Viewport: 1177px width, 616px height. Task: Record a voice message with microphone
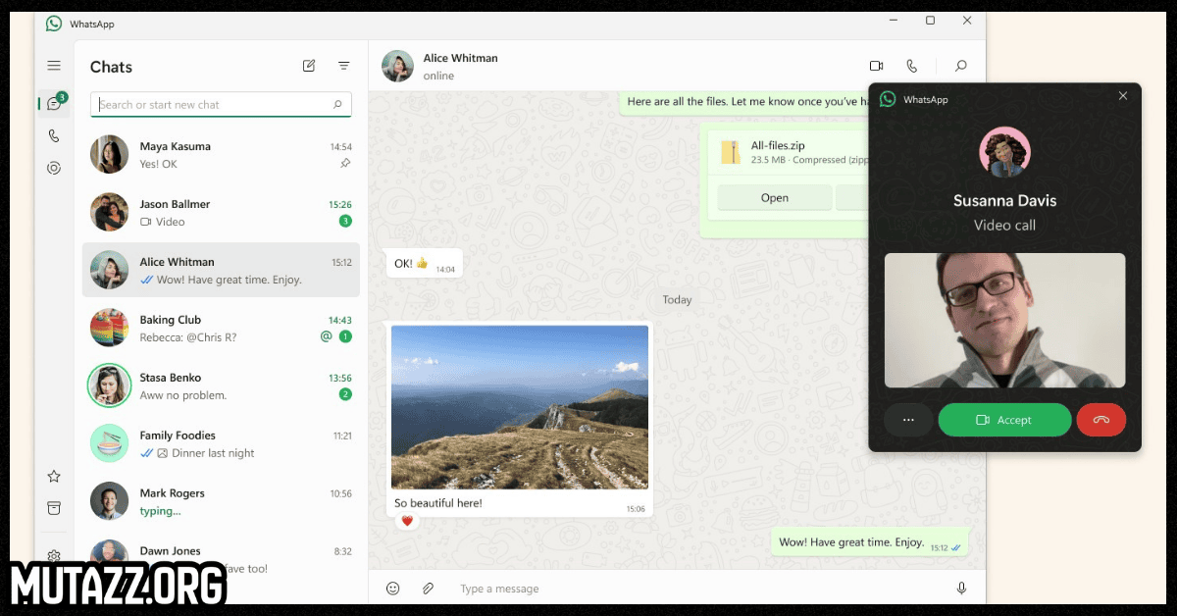(x=961, y=589)
